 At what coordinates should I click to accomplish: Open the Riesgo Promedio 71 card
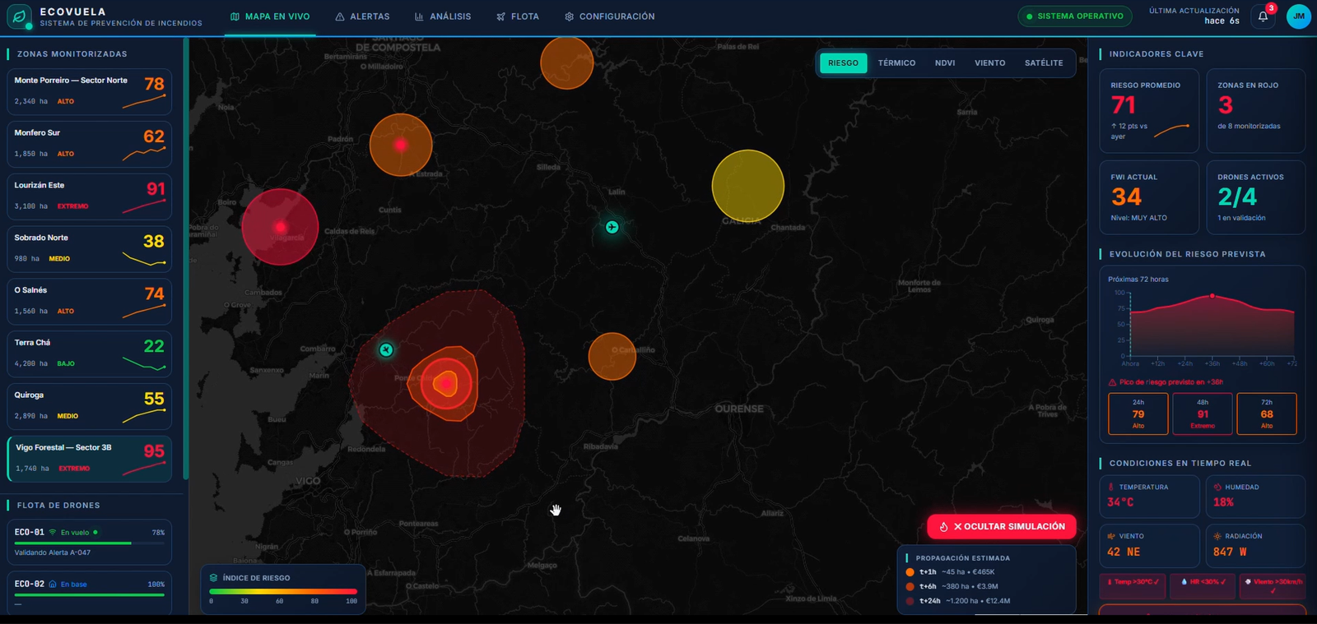tap(1149, 111)
